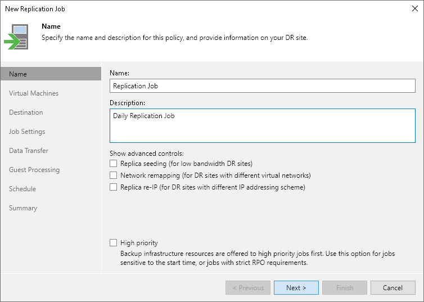Enable the High priority checkbox
The width and height of the screenshot is (424, 302).
(x=114, y=243)
